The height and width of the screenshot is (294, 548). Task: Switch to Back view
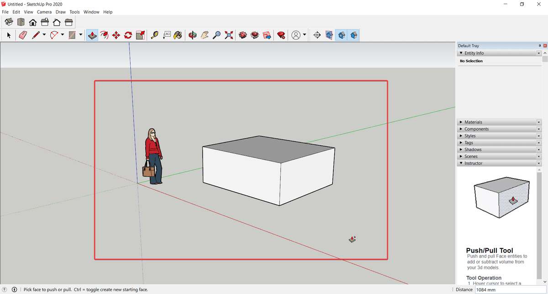click(x=57, y=22)
